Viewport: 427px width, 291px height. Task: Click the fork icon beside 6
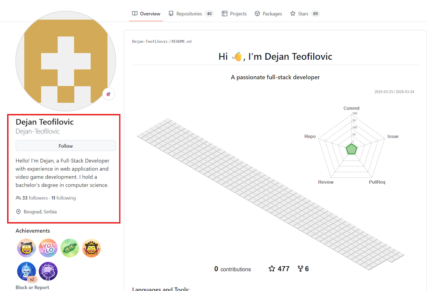pyautogui.click(x=300, y=268)
